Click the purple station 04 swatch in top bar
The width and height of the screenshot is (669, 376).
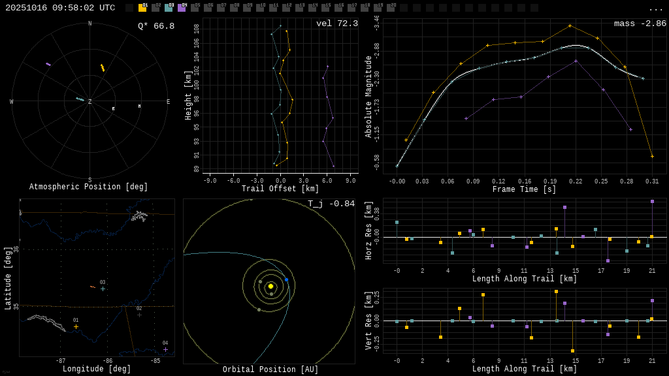point(182,8)
